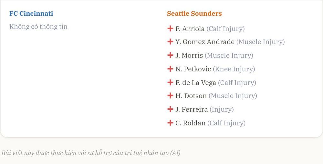
Task: Click the injury icon beside J. Ferreira
Action: click(170, 109)
